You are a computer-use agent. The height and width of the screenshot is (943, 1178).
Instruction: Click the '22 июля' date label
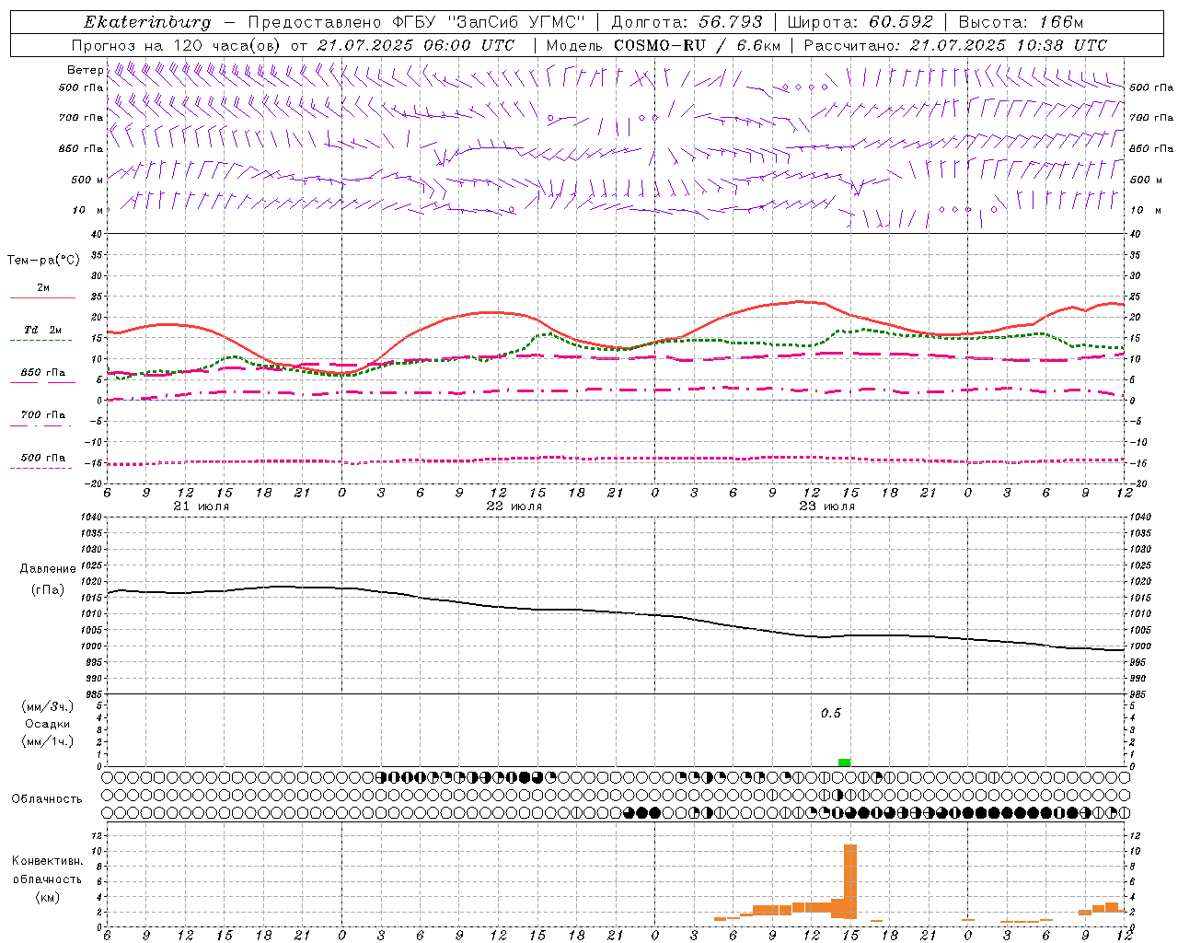click(514, 506)
